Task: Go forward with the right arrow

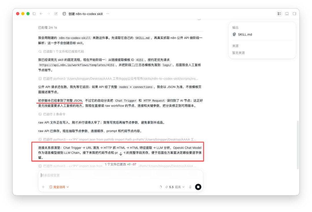Action: pyautogui.click(x=48, y=14)
